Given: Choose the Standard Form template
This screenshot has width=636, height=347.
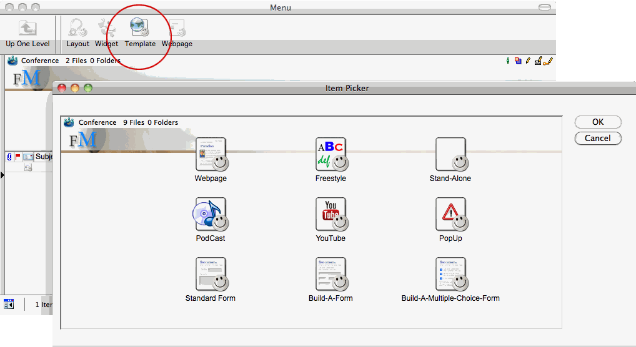Looking at the screenshot, I should [x=211, y=275].
